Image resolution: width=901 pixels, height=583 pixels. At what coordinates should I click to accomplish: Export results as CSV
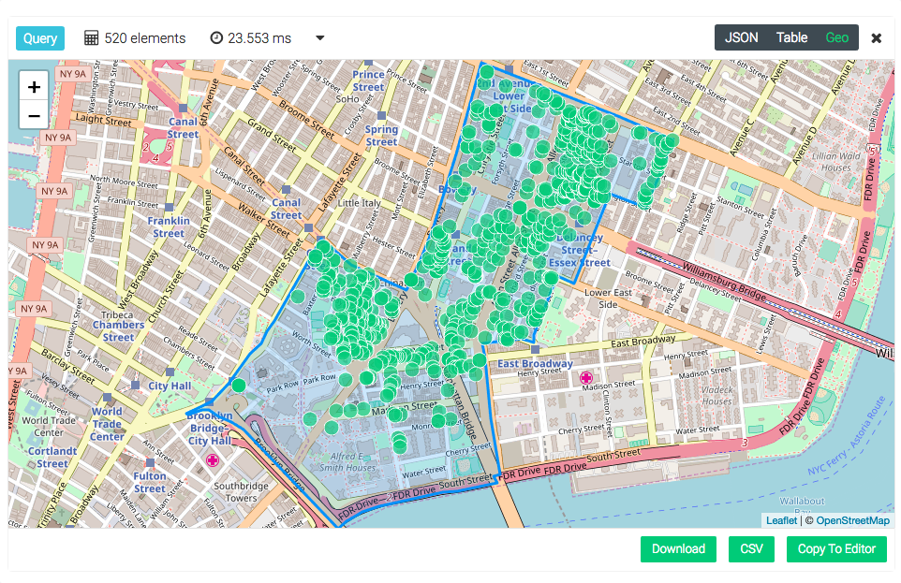click(751, 549)
